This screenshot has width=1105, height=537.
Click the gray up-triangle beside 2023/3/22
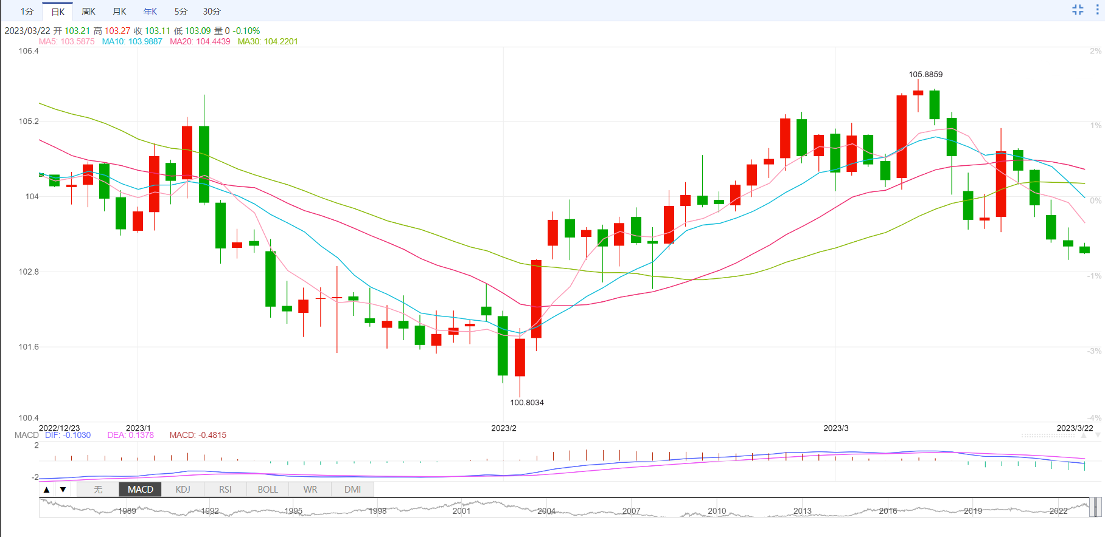pyautogui.click(x=1084, y=435)
